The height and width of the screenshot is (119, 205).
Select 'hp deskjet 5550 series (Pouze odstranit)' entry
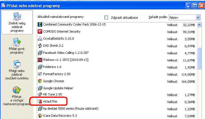pyautogui.click(x=71, y=109)
